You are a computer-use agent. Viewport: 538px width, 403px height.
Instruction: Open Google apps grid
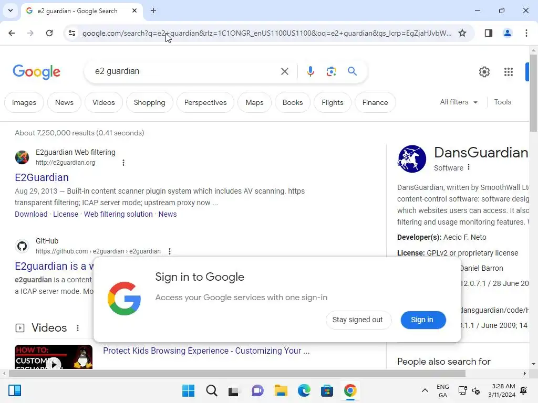(x=508, y=71)
